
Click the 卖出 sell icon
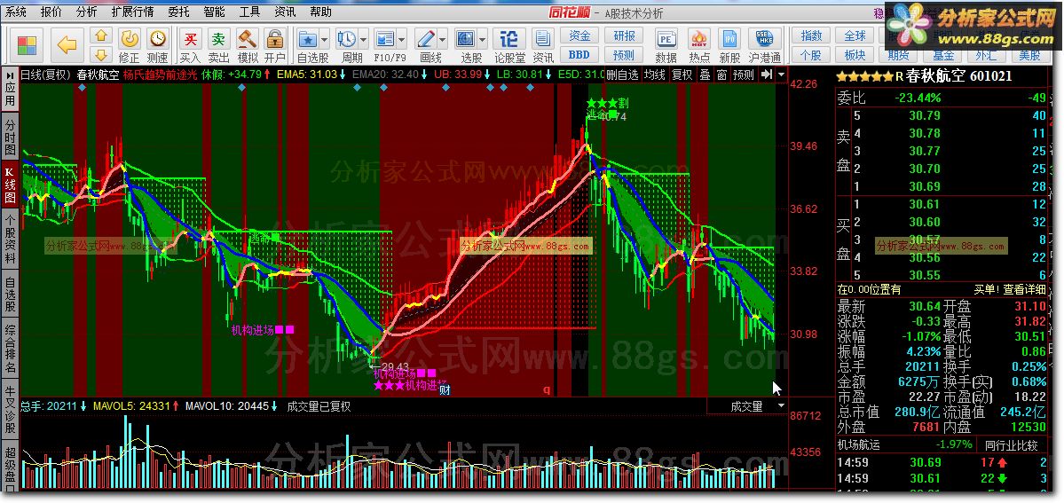(x=218, y=45)
